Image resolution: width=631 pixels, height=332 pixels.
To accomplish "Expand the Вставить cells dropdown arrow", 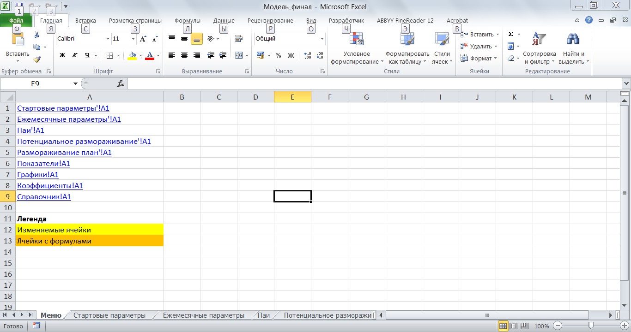I will pos(497,35).
